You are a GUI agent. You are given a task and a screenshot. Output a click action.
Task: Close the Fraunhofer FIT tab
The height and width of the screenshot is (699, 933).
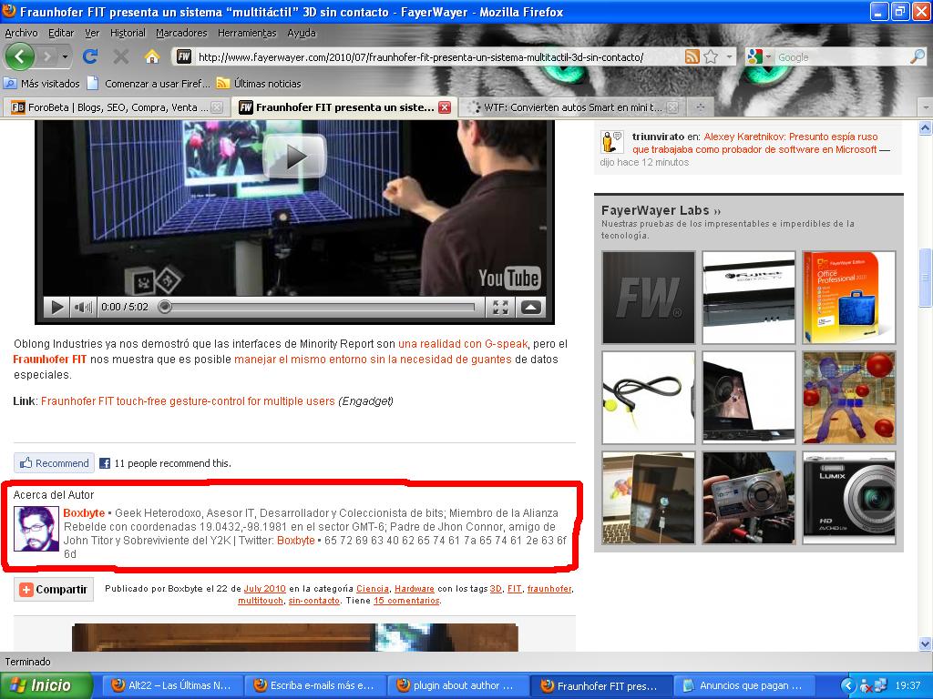pos(445,107)
